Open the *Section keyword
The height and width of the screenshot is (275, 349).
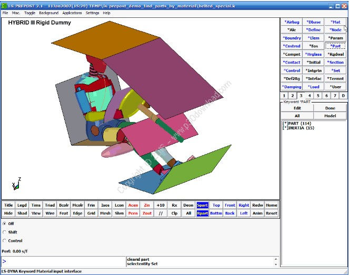tap(335, 63)
